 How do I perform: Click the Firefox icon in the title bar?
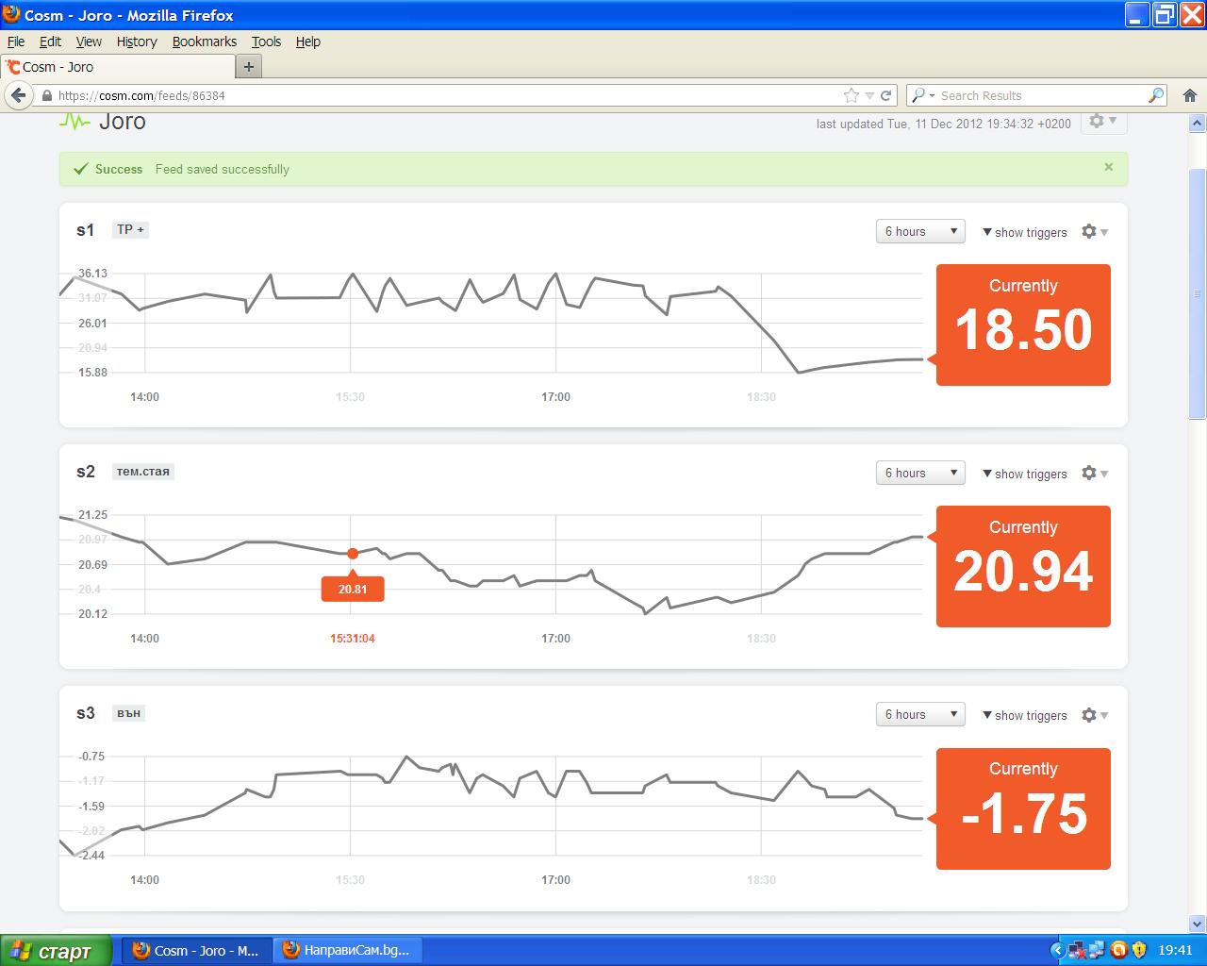coord(11,14)
